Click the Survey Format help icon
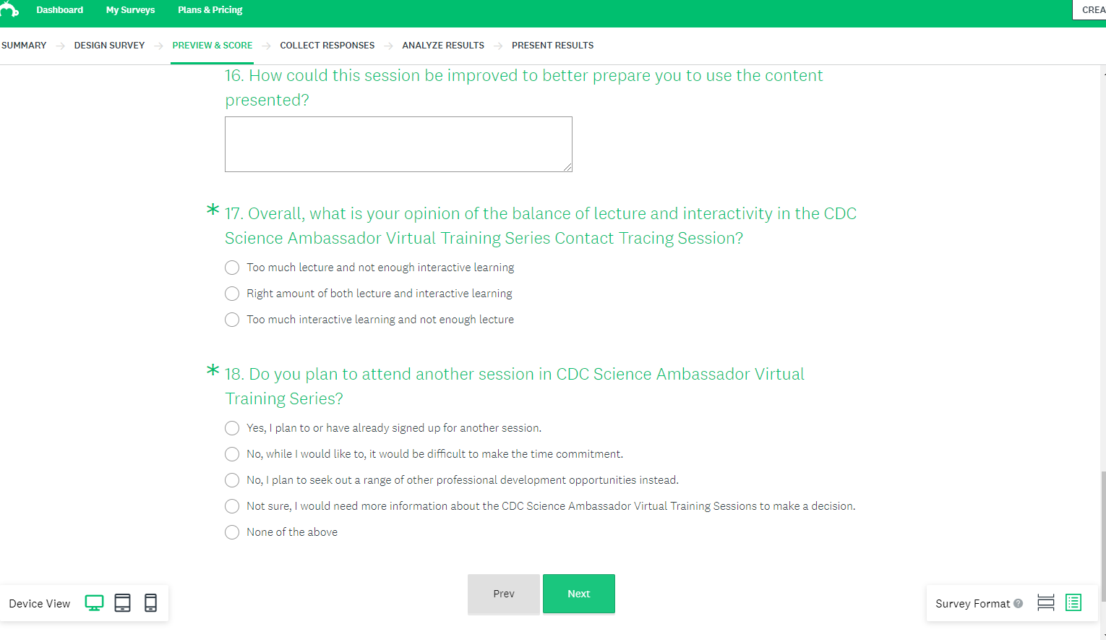Image resolution: width=1106 pixels, height=640 pixels. click(1018, 604)
